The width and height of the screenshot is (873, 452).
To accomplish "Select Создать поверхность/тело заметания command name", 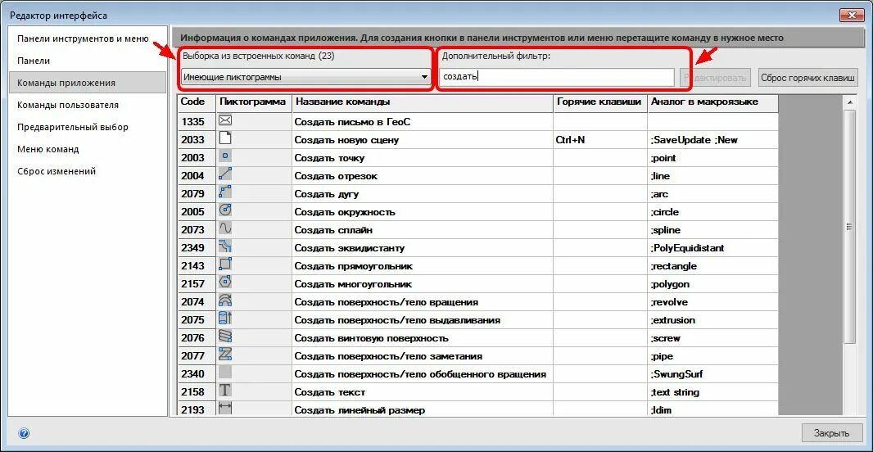I will (388, 355).
